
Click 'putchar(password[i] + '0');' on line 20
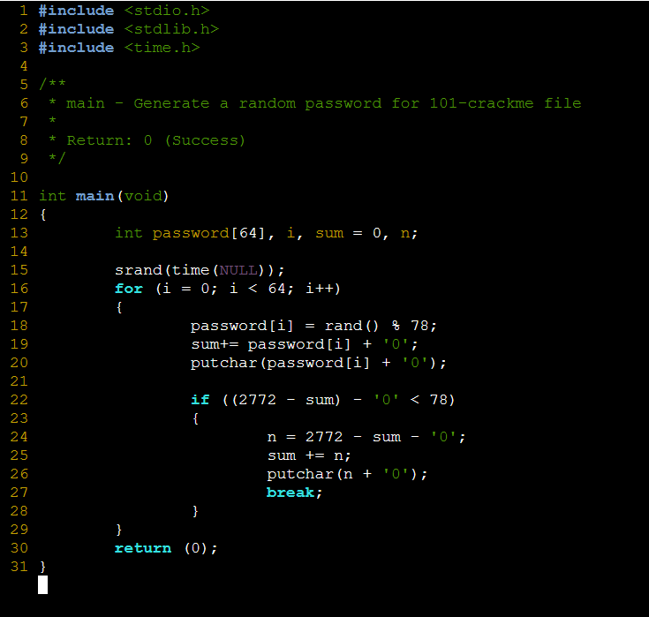coord(318,364)
